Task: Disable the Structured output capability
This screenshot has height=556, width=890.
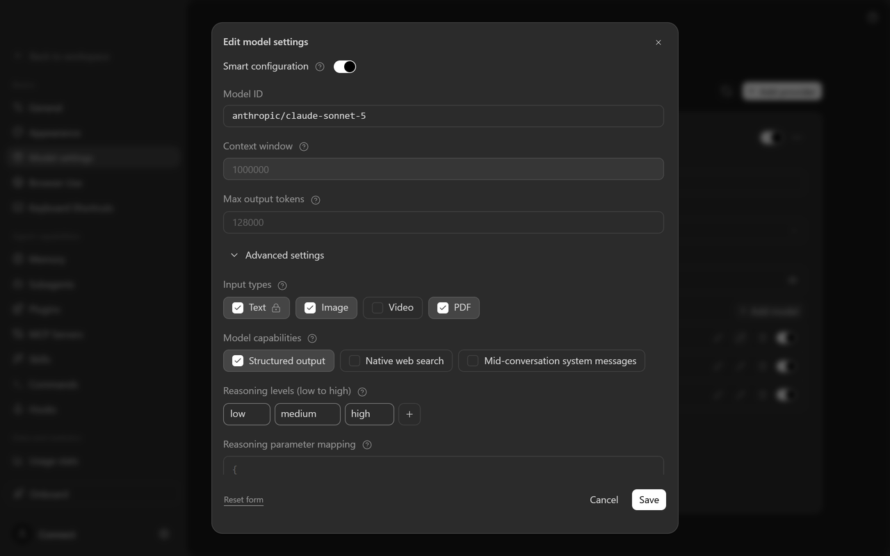Action: coord(279,361)
